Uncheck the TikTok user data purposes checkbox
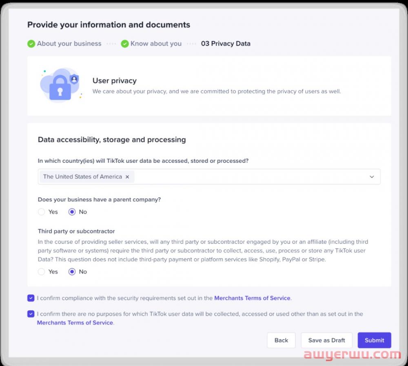 [x=31, y=314]
